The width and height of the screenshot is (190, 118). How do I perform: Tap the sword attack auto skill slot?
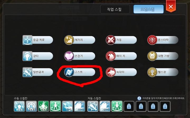click(x=93, y=106)
